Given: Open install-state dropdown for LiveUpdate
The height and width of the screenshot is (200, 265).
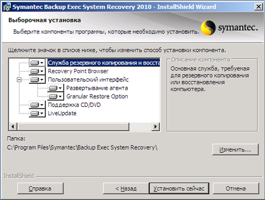Looking at the screenshot, I should tap(37, 114).
